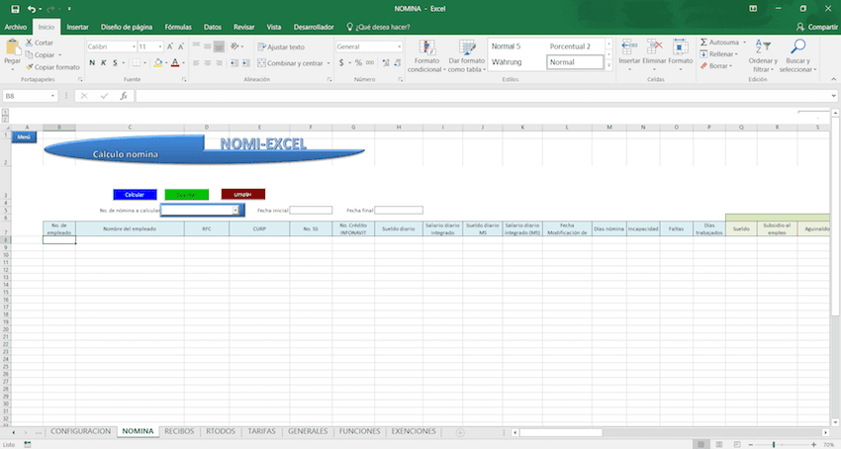
Task: Click the Cortar scissors icon
Action: 29,43
